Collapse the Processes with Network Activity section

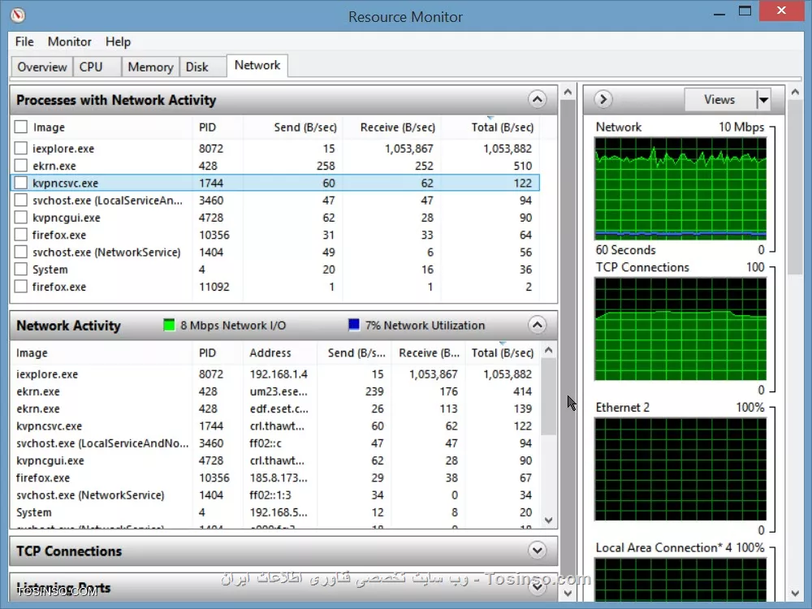point(537,99)
